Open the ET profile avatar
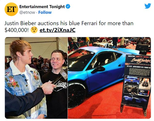This screenshot has width=154, height=121. coord(12,9)
